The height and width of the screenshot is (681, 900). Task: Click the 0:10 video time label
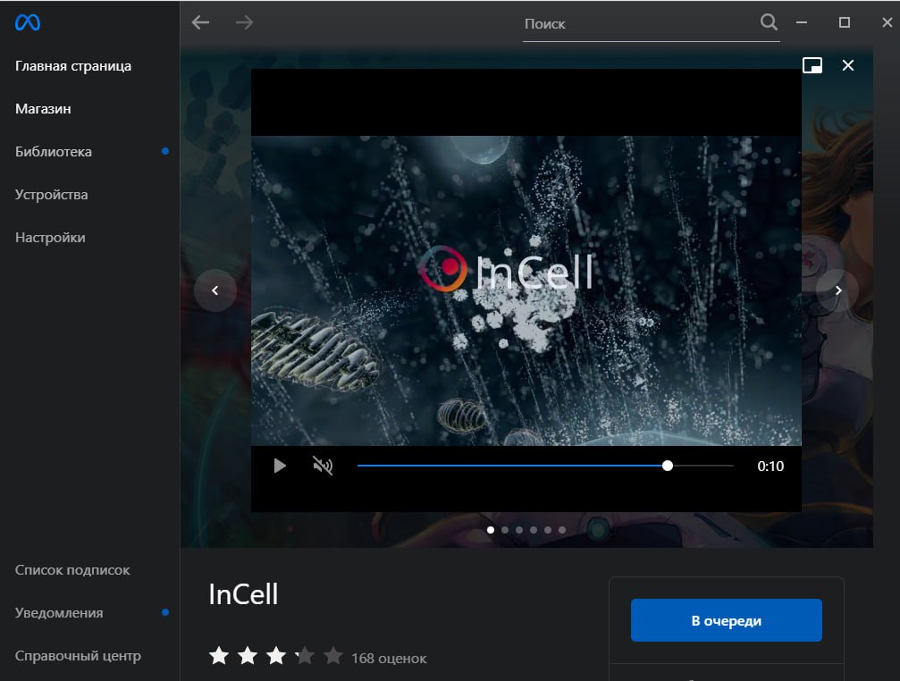(x=770, y=466)
